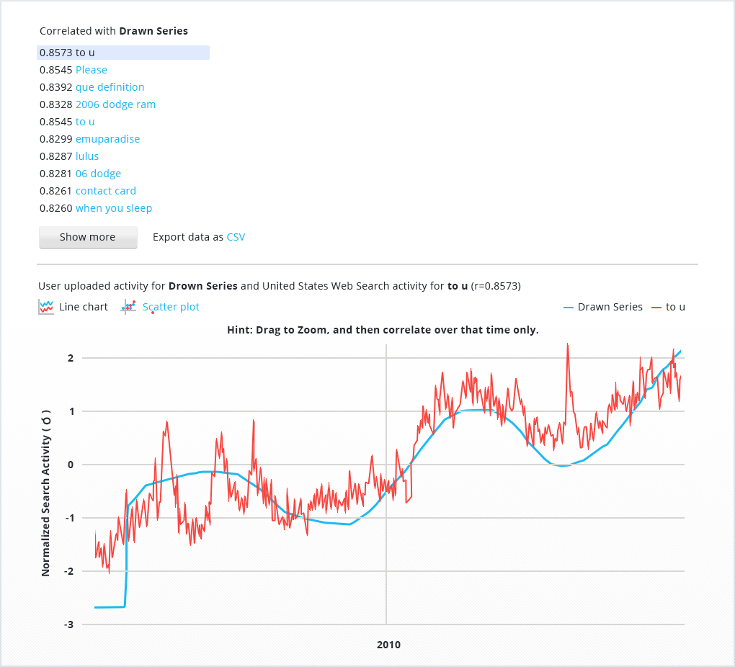Open the Scatter plot view link
735x667 pixels.
click(x=171, y=307)
